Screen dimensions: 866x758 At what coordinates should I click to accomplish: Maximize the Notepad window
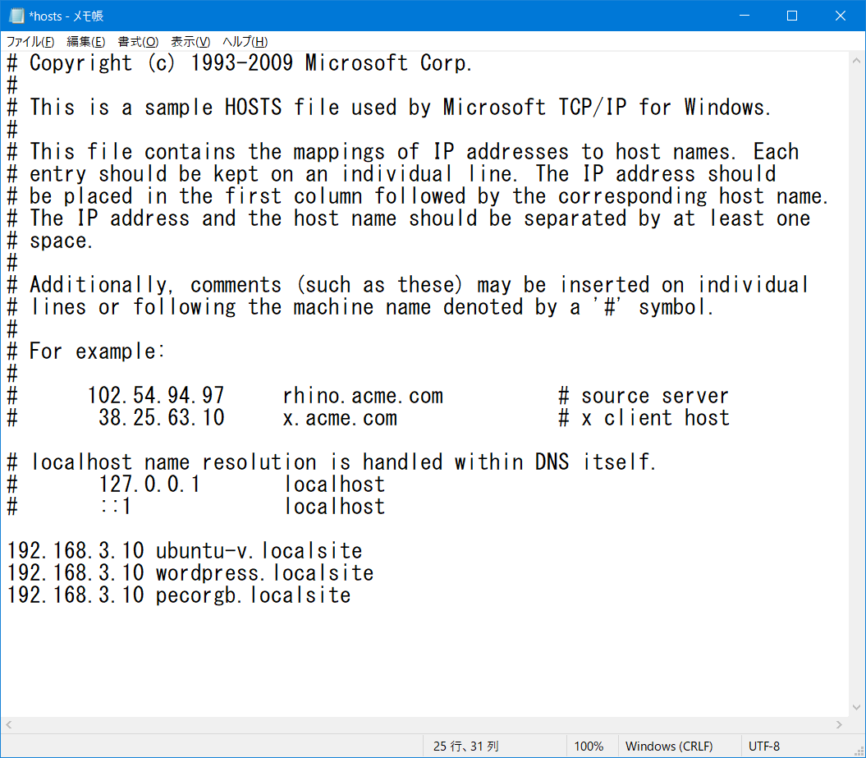pyautogui.click(x=792, y=16)
